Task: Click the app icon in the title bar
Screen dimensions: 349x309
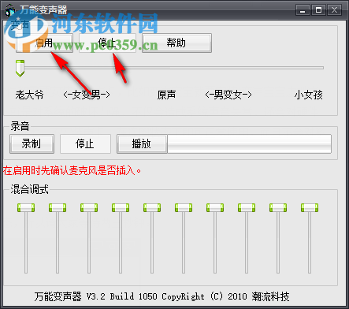Action: coord(10,10)
